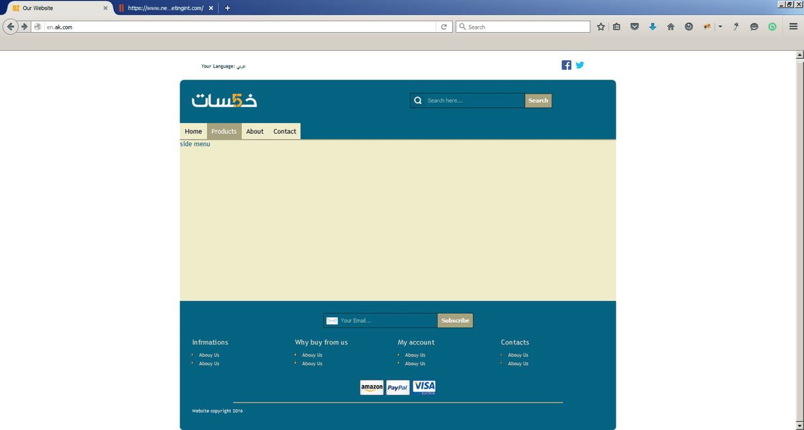This screenshot has width=804, height=430.
Task: Click the Amazon payment badge
Action: (372, 387)
